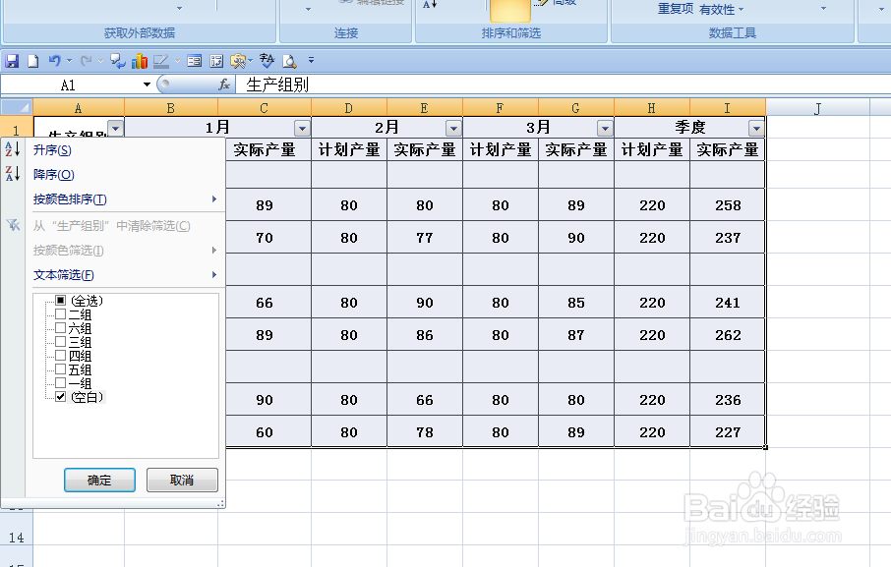Click 重复项 in data tools
This screenshot has height=567, width=891.
point(676,9)
